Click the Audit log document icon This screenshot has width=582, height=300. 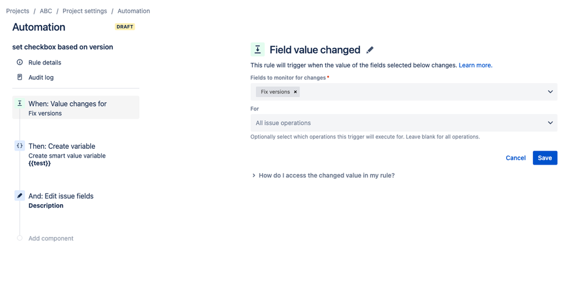[x=20, y=77]
